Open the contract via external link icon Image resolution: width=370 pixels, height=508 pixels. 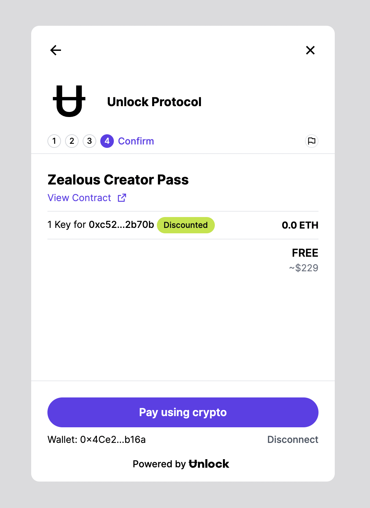click(122, 198)
